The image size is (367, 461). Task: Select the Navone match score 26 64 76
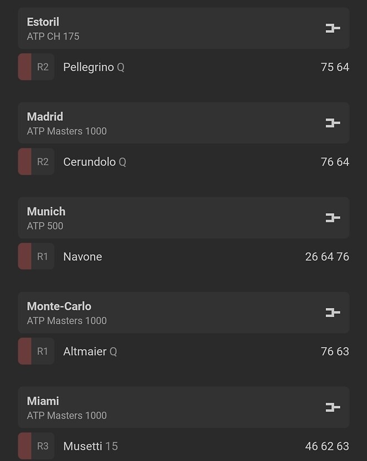click(327, 257)
